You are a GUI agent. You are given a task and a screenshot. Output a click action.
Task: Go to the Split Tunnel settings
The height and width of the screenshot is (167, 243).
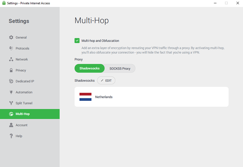pyautogui.click(x=24, y=103)
